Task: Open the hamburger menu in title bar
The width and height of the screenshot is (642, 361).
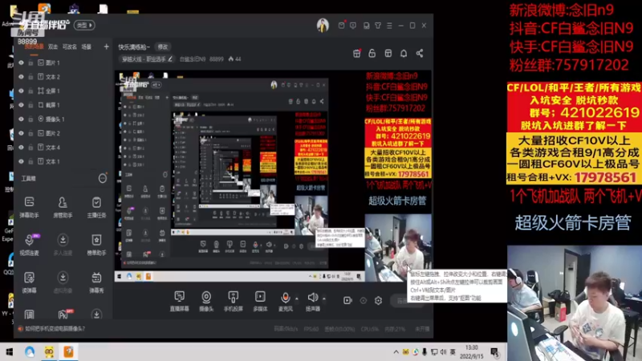Action: pyautogui.click(x=389, y=26)
